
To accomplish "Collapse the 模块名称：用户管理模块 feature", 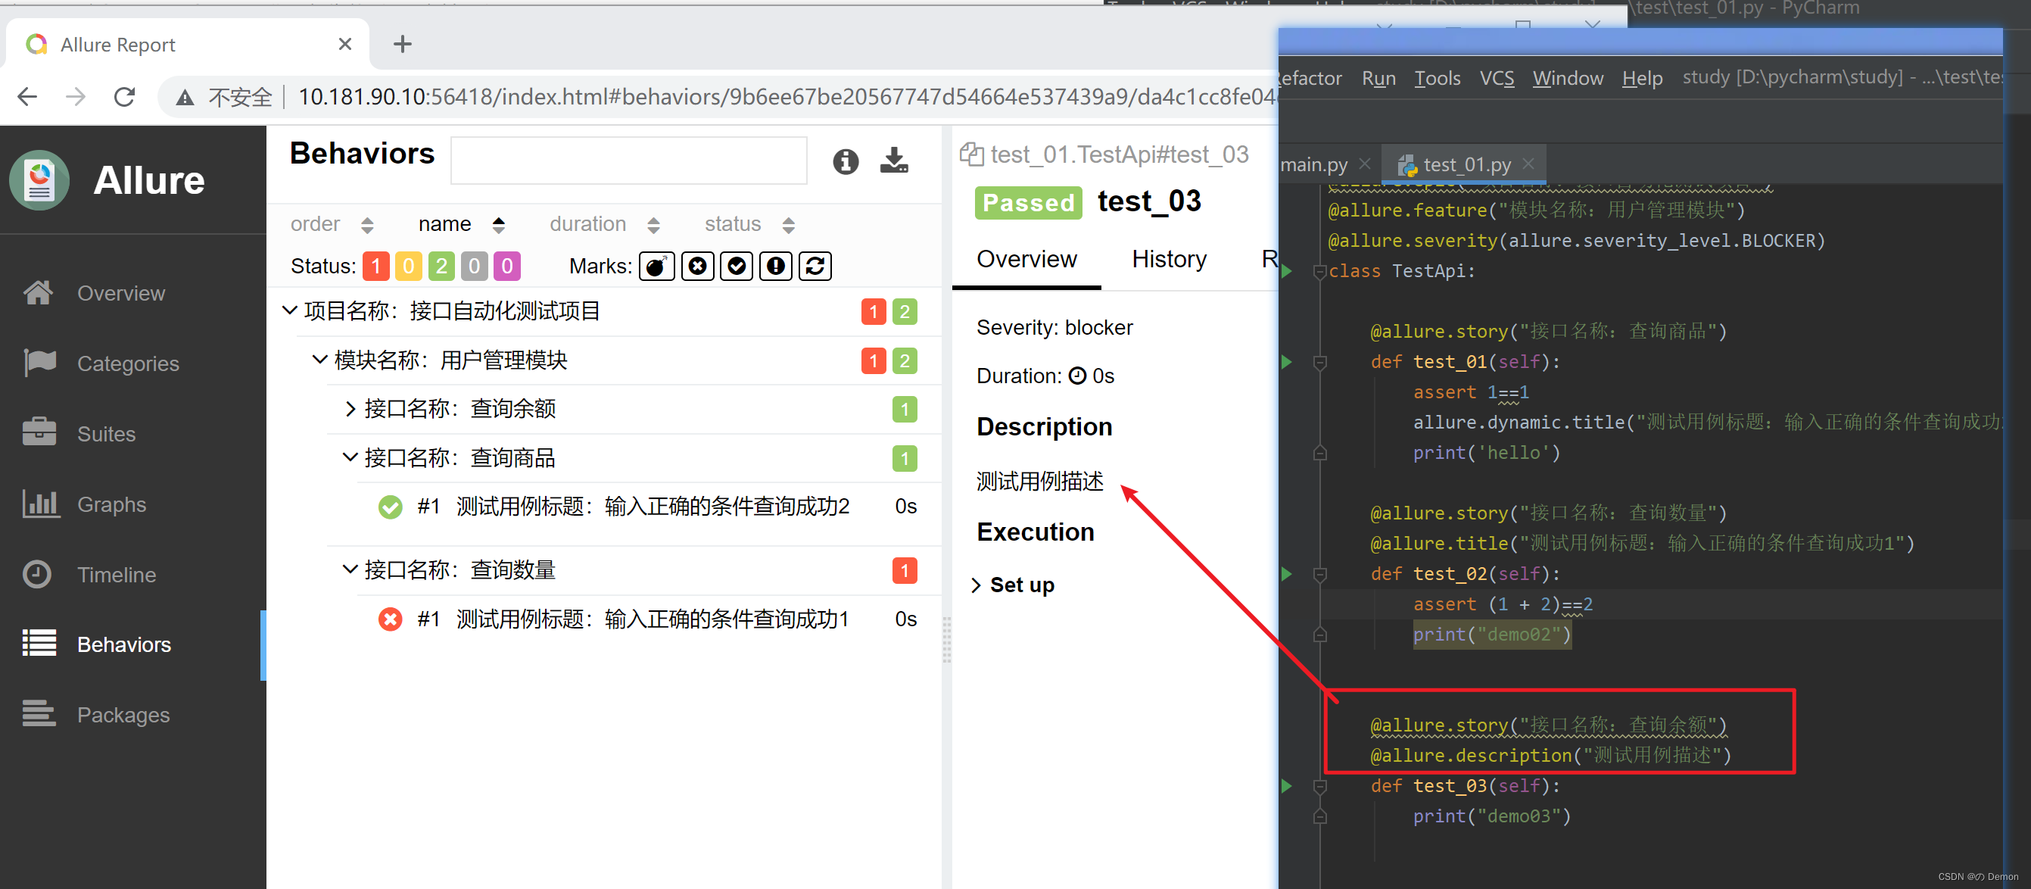I will coord(319,360).
